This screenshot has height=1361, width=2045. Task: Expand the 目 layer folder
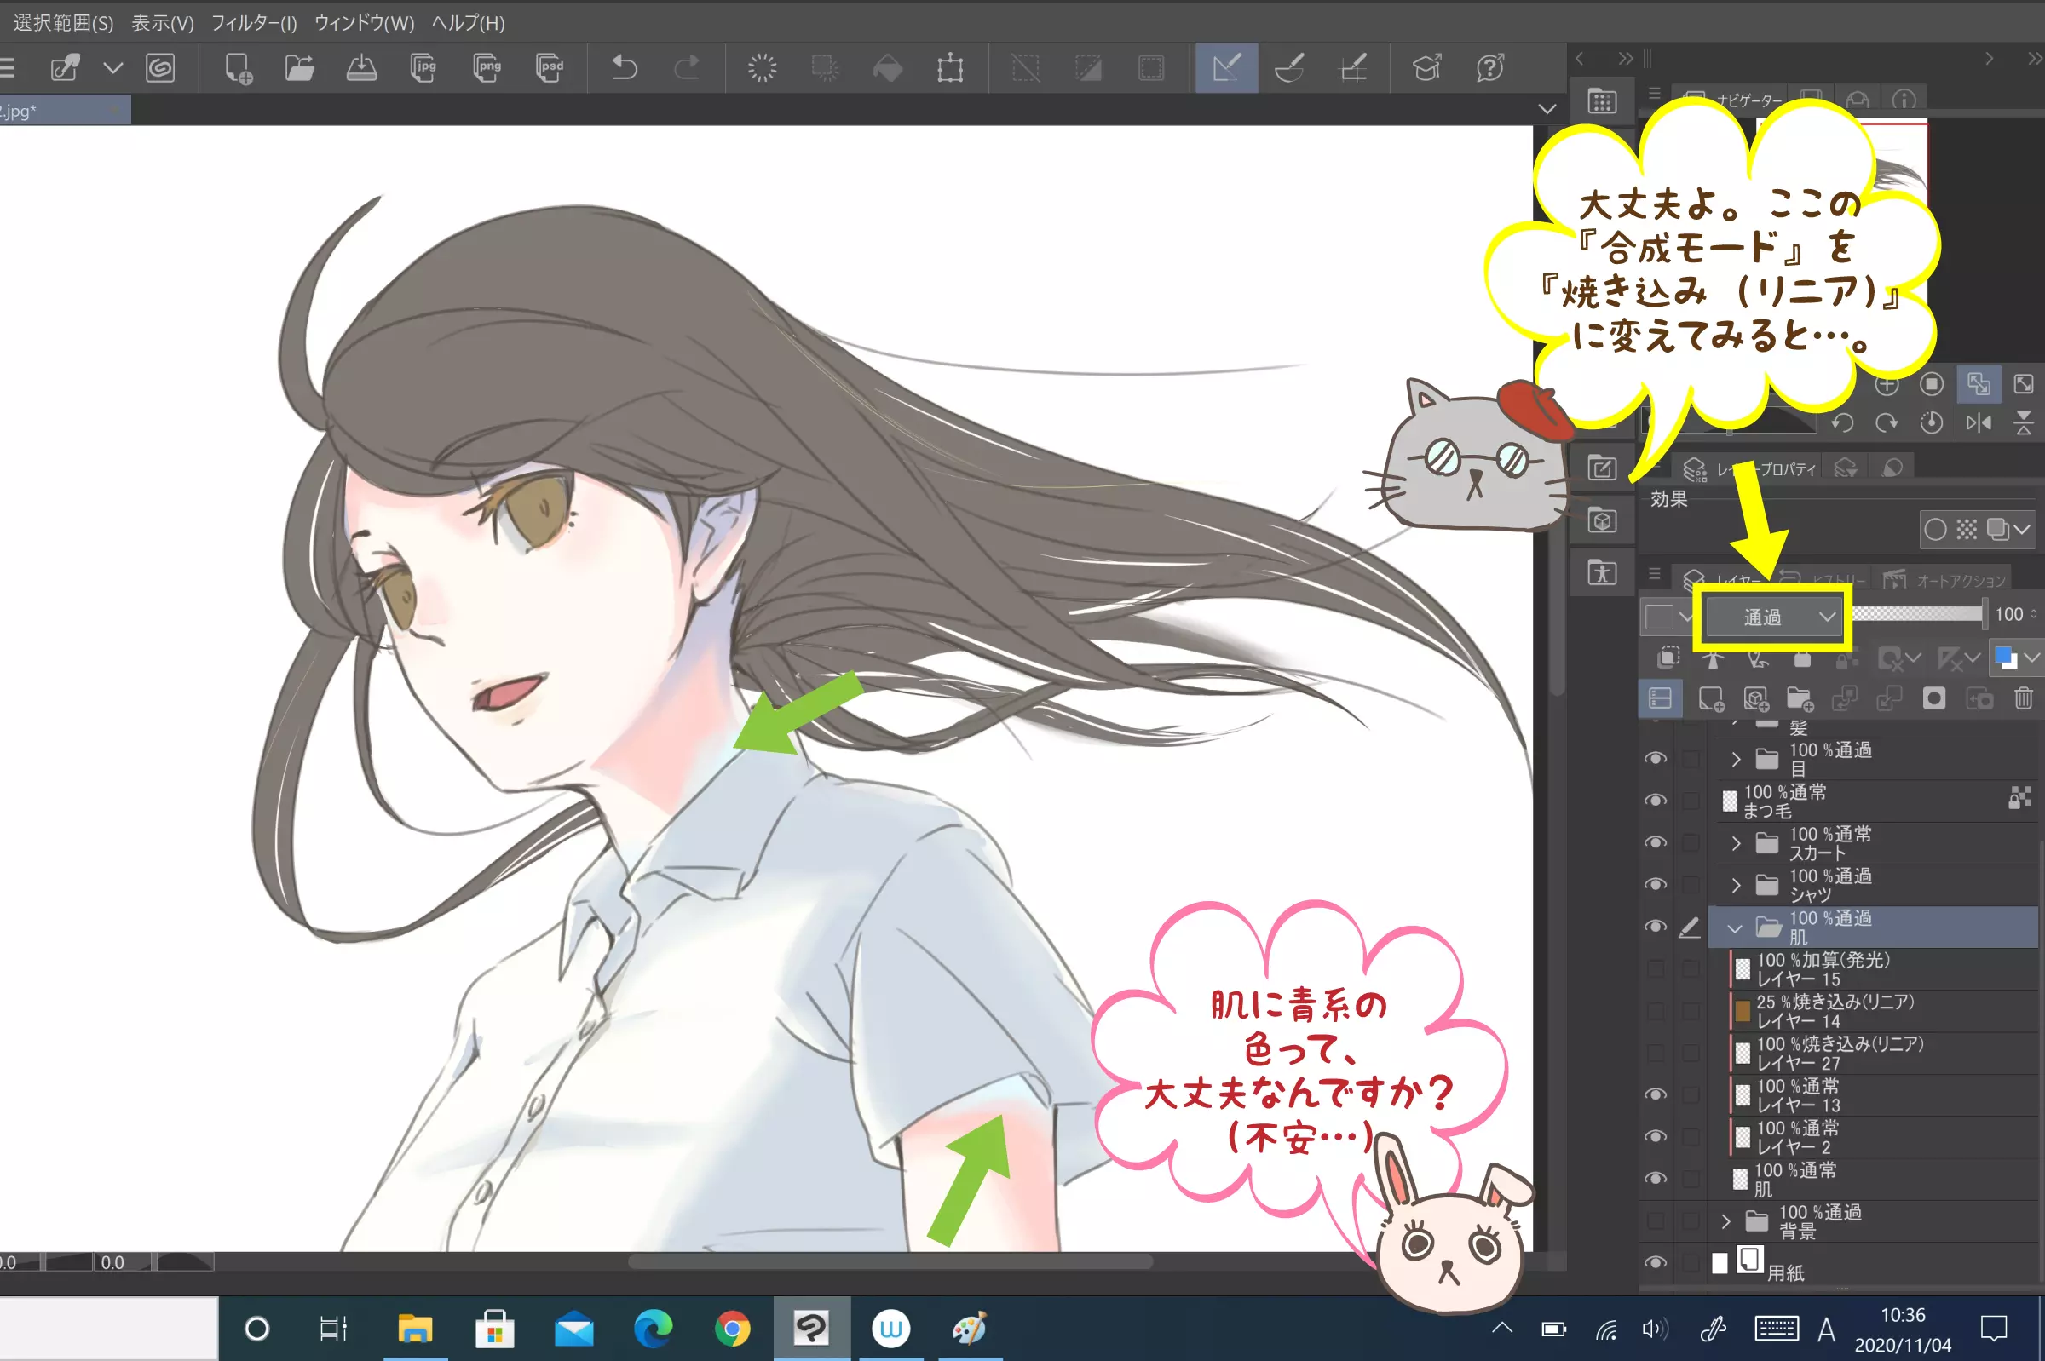point(1735,760)
